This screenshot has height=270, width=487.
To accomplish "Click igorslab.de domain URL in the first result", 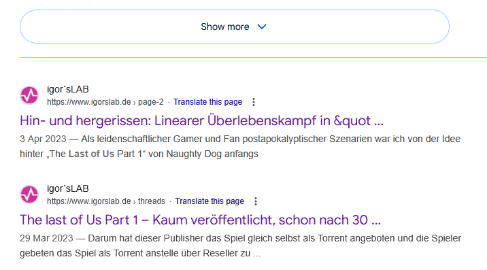I will [x=89, y=102].
